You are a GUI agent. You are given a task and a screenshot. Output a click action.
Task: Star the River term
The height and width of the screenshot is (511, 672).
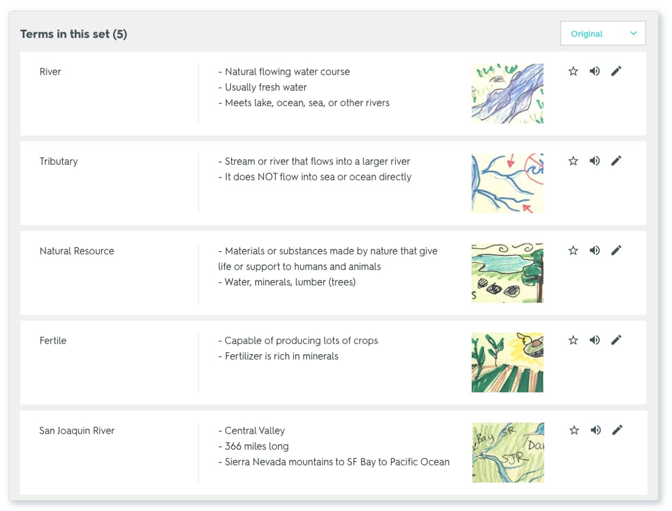573,71
